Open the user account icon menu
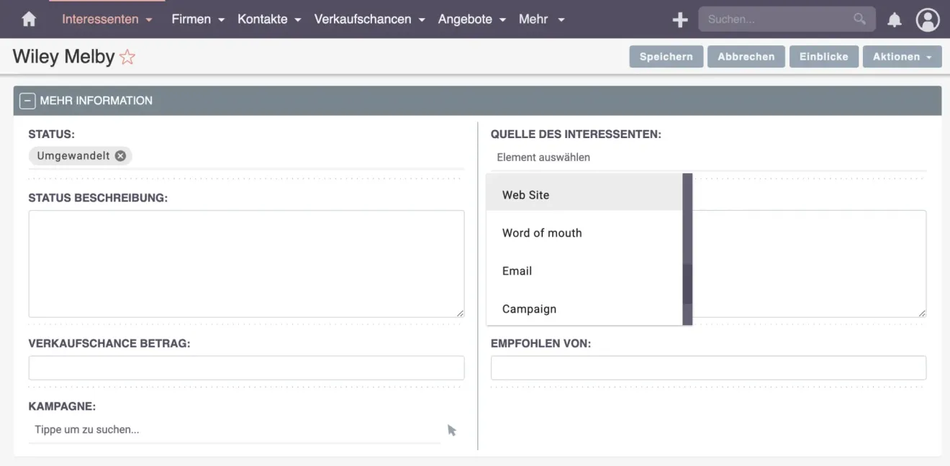The width and height of the screenshot is (950, 466). click(928, 19)
